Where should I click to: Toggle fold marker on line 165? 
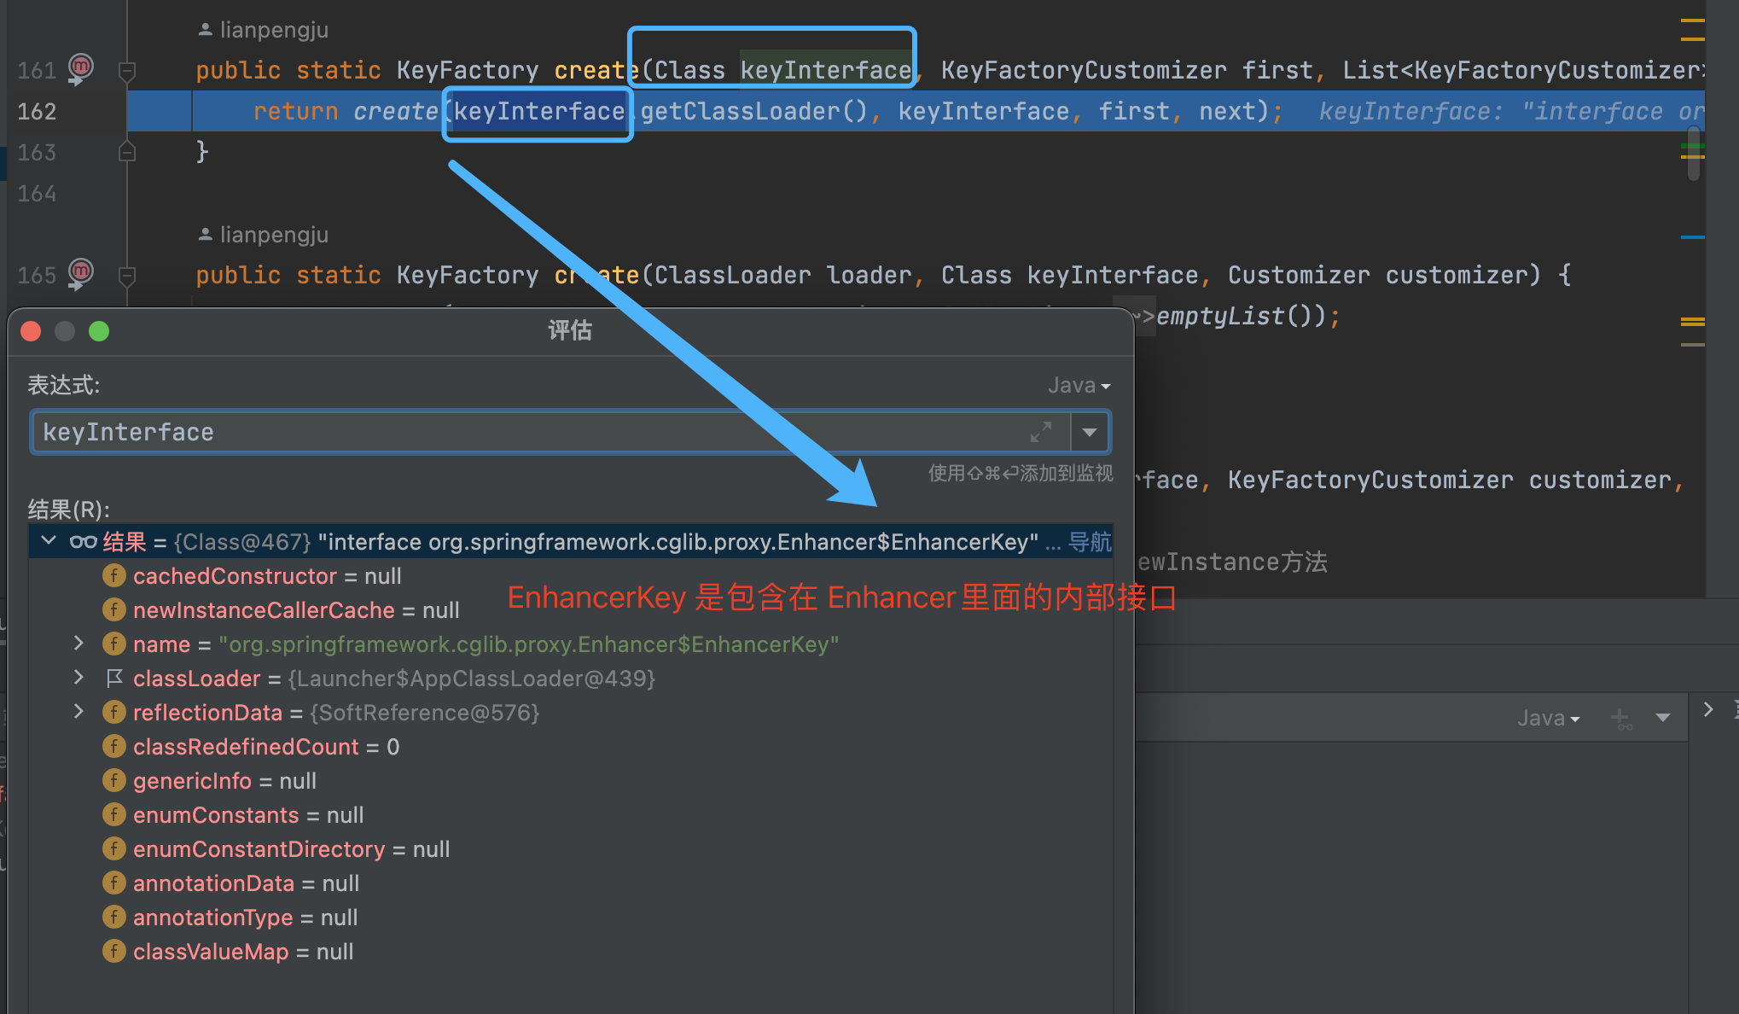click(127, 276)
